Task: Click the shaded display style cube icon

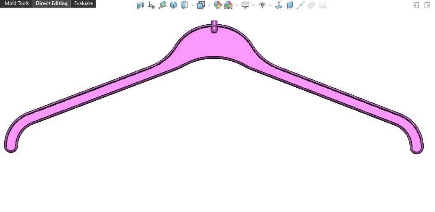Action: pyautogui.click(x=184, y=5)
